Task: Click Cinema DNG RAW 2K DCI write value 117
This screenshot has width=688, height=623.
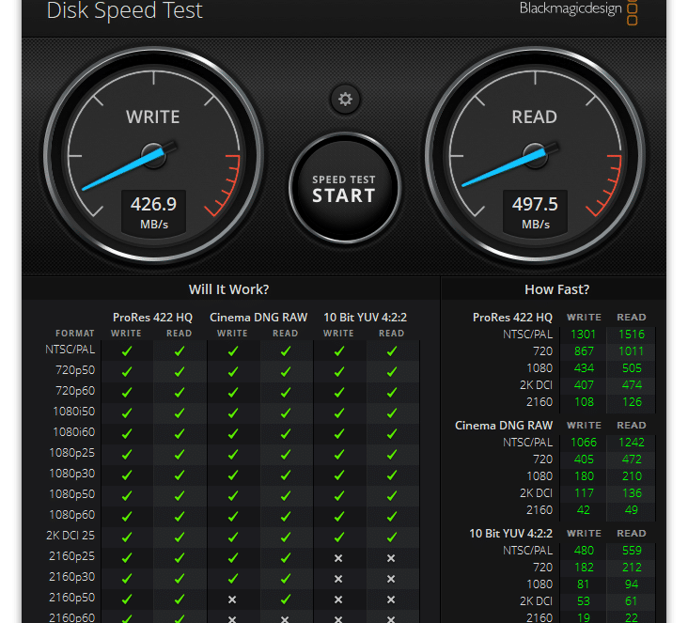Action: 584,493
